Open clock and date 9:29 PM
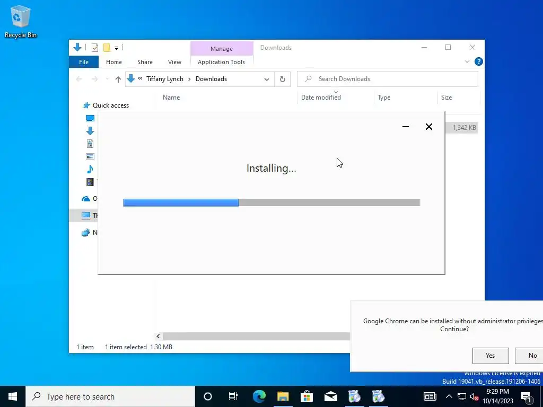 [x=497, y=396]
